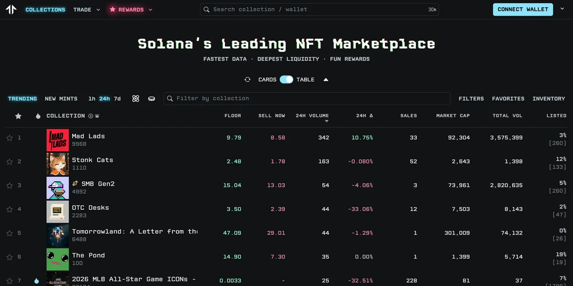The height and width of the screenshot is (286, 573).
Task: Click the refresh data icon
Action: tap(247, 80)
